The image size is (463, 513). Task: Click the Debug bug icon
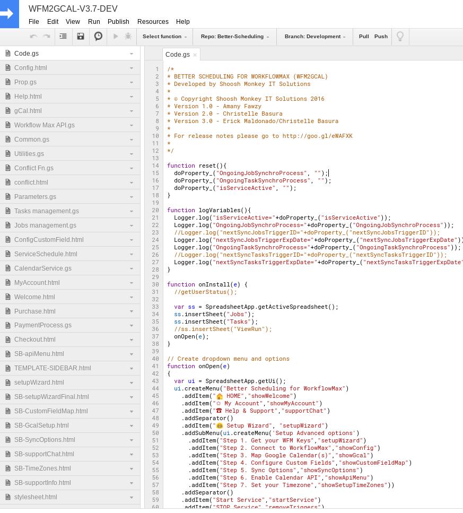(x=128, y=37)
